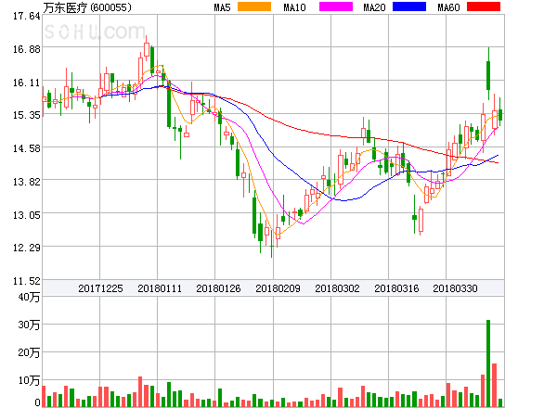This screenshot has width=557, height=408.
Task: Click the 20180316 date label
Action: click(396, 288)
